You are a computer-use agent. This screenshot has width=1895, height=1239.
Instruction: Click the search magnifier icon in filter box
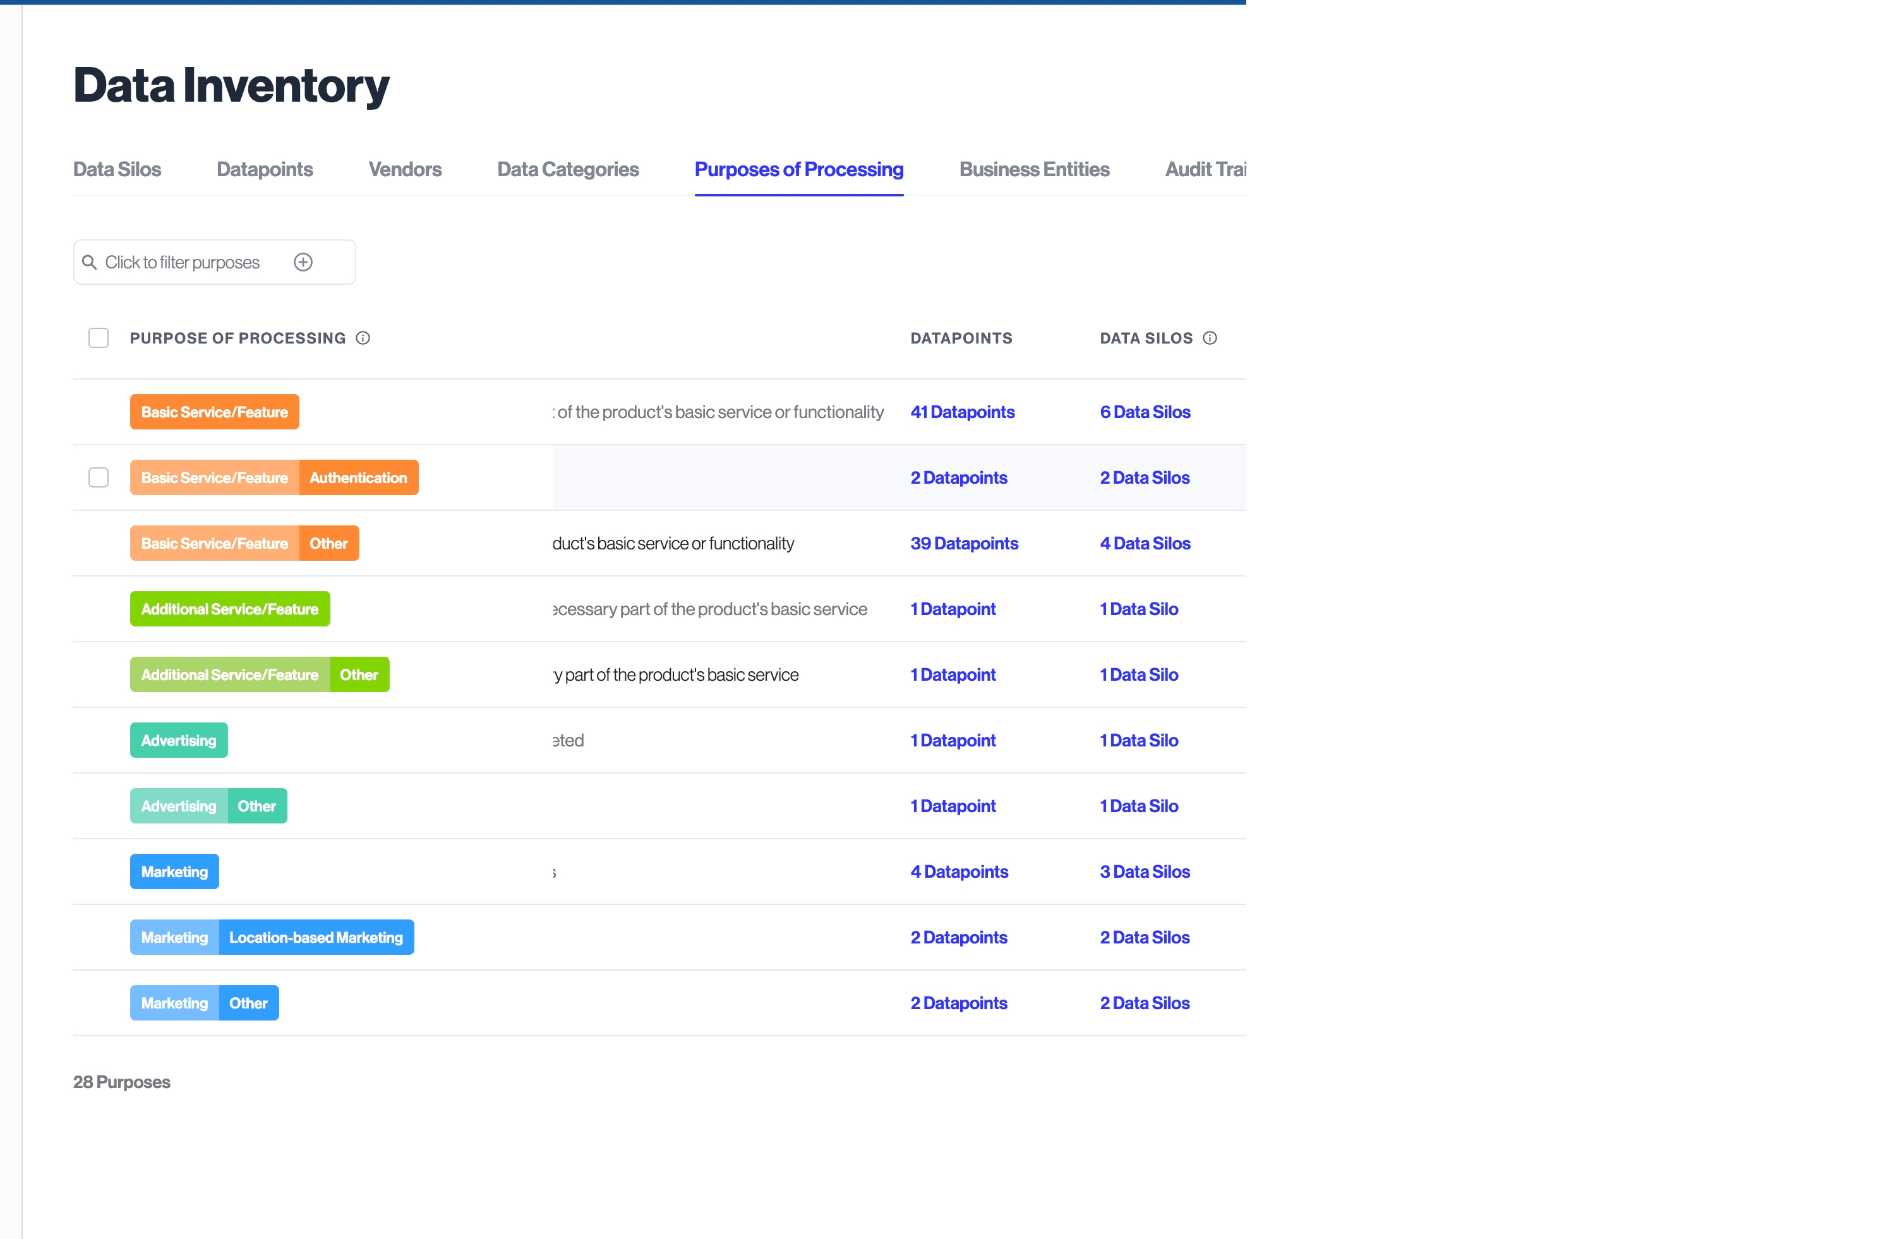(x=89, y=262)
